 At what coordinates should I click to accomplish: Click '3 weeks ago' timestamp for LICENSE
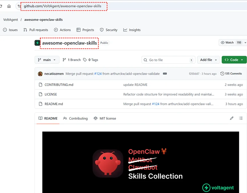click(x=234, y=94)
